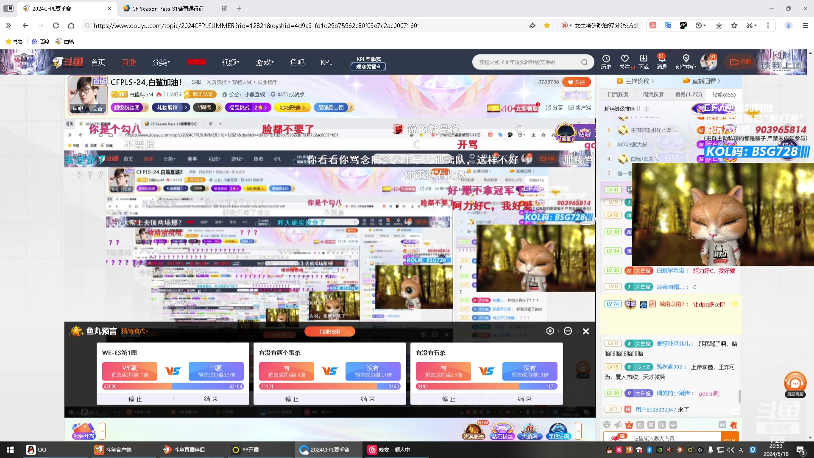Open KPL nav item
The height and width of the screenshot is (458, 814).
(x=326, y=62)
